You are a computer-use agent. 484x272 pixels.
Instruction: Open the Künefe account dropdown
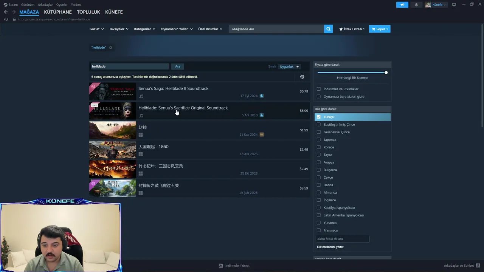[439, 5]
